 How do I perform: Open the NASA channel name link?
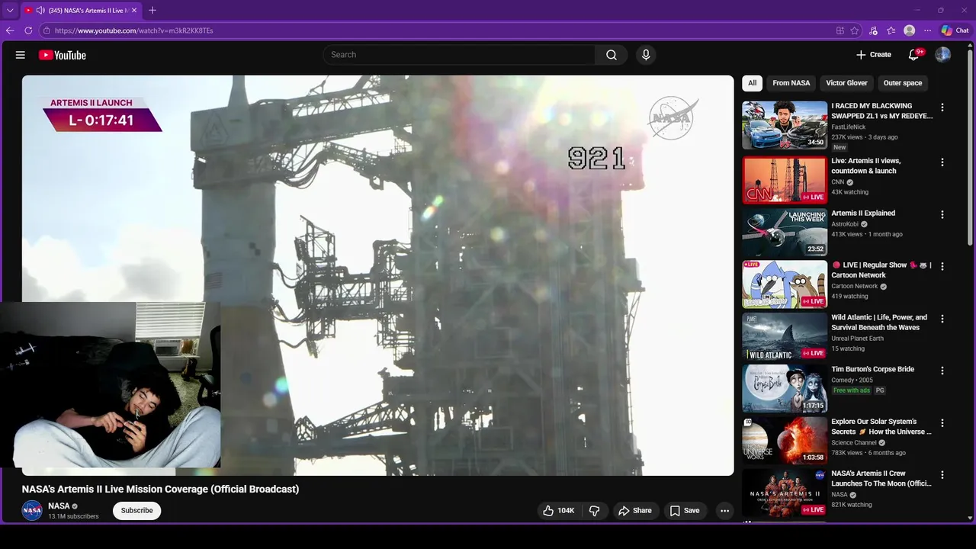click(59, 506)
